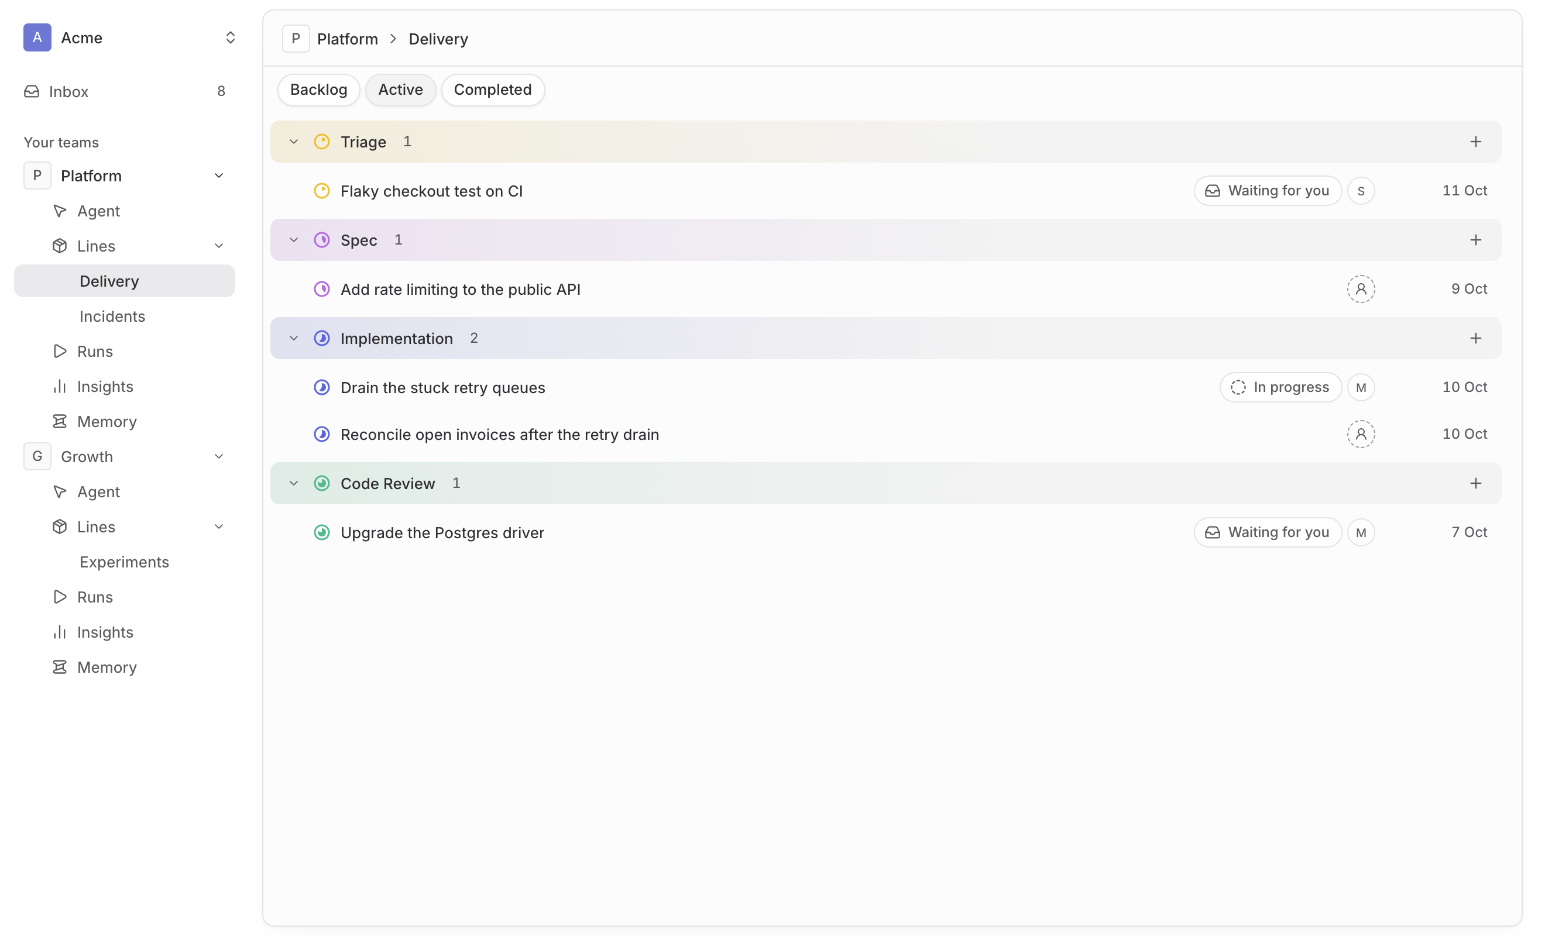Click the 11 Oct date
The width and height of the screenshot is (1545, 936).
[1464, 191]
